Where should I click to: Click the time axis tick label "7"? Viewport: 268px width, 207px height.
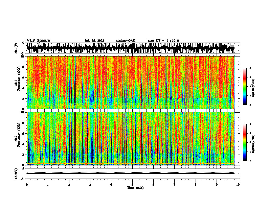pos(175,185)
